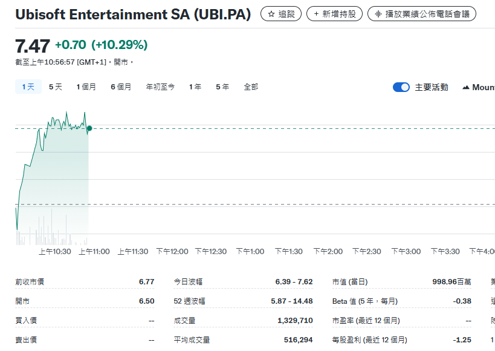Click the Beta 值 (5 年，每月) label
The width and height of the screenshot is (495, 351).
[x=365, y=301]
